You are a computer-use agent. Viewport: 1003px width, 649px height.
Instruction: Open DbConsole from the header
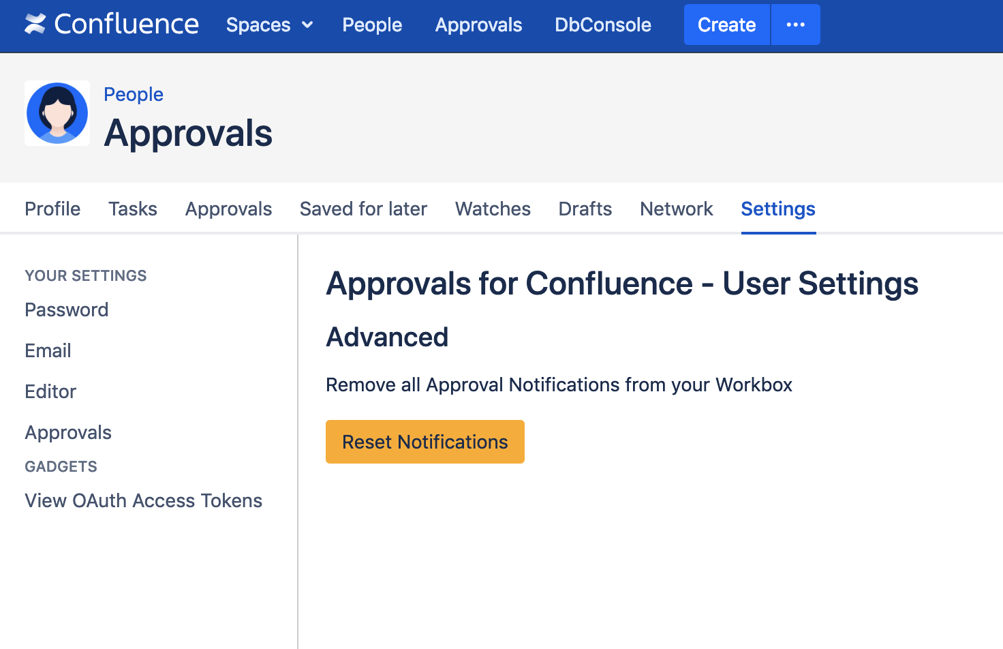point(602,25)
